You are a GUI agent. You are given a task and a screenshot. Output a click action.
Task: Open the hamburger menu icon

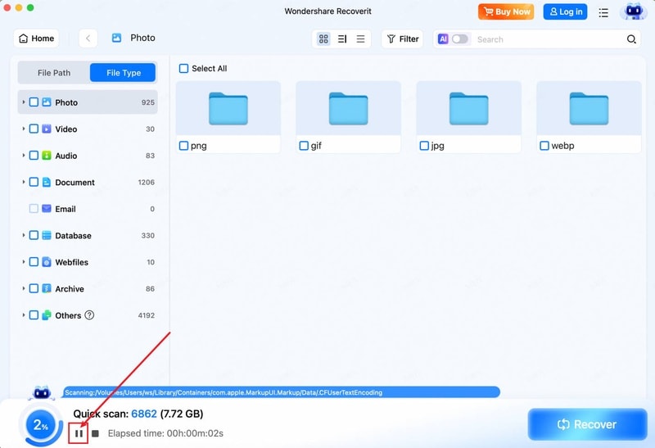click(603, 12)
